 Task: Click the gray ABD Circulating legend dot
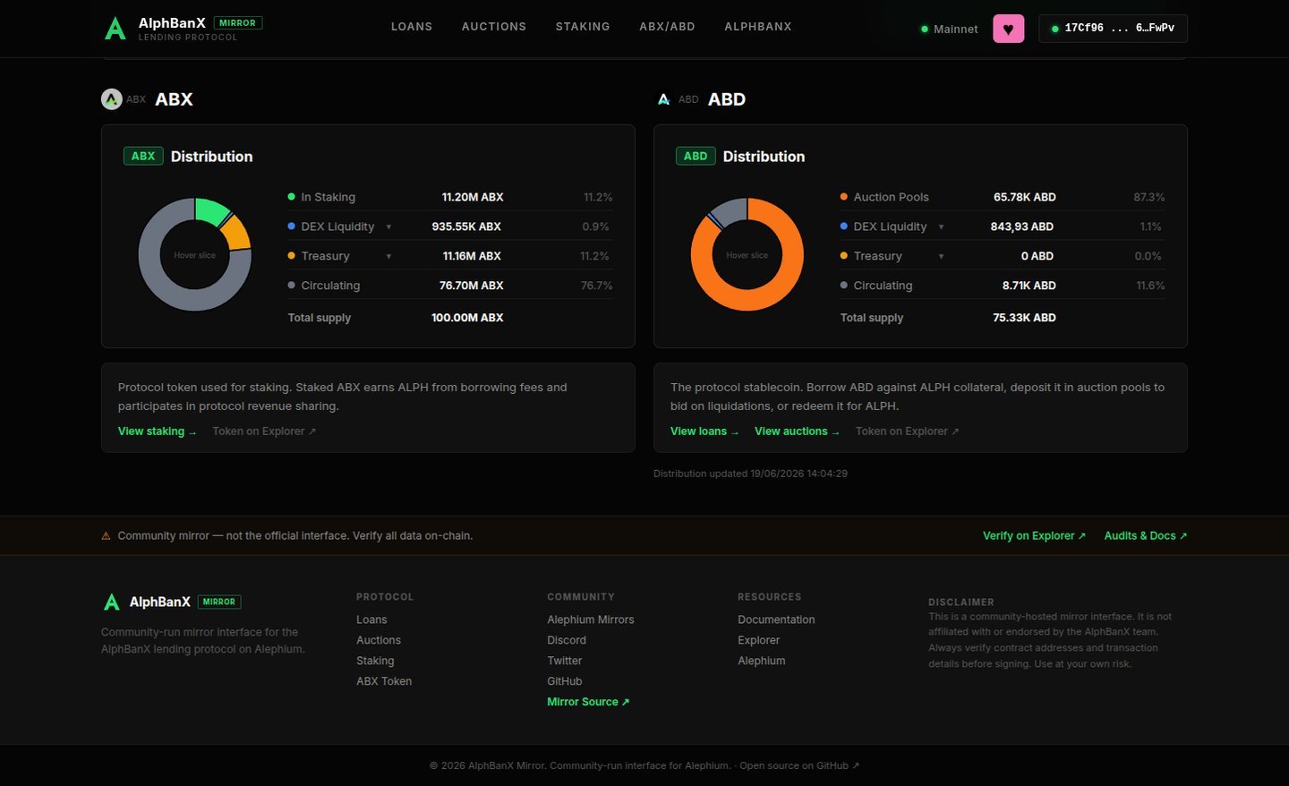843,286
